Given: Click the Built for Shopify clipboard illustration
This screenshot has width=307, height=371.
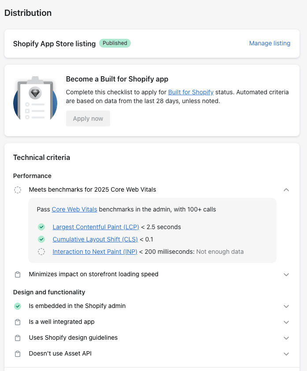Looking at the screenshot, I should coord(35,100).
